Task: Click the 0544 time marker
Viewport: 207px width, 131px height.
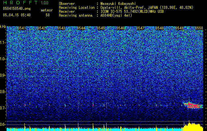Action: [81, 28]
